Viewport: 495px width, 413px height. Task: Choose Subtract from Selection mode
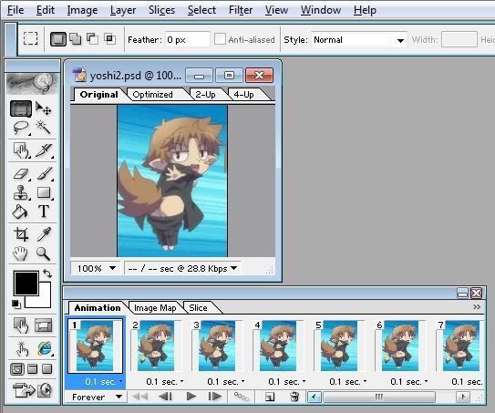[92, 39]
